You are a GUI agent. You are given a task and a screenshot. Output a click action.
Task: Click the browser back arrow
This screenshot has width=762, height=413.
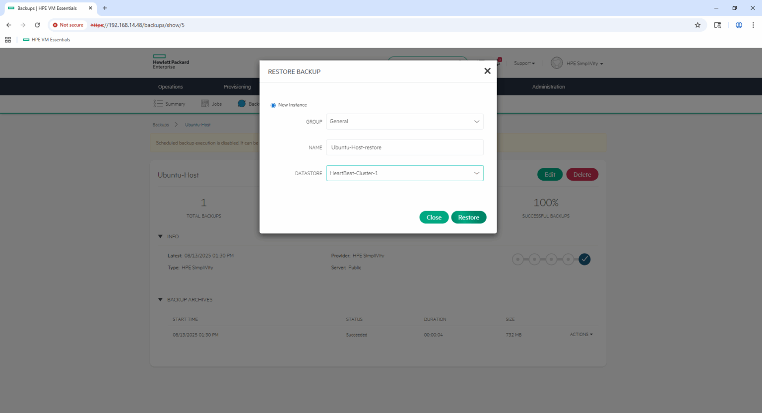[9, 25]
